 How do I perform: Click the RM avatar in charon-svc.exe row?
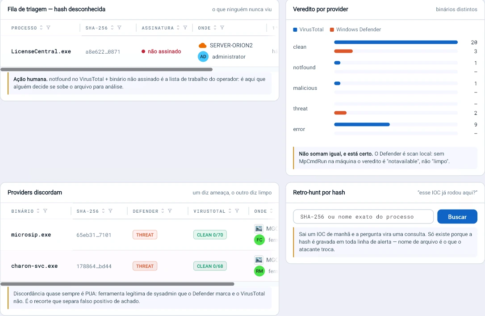click(x=259, y=271)
